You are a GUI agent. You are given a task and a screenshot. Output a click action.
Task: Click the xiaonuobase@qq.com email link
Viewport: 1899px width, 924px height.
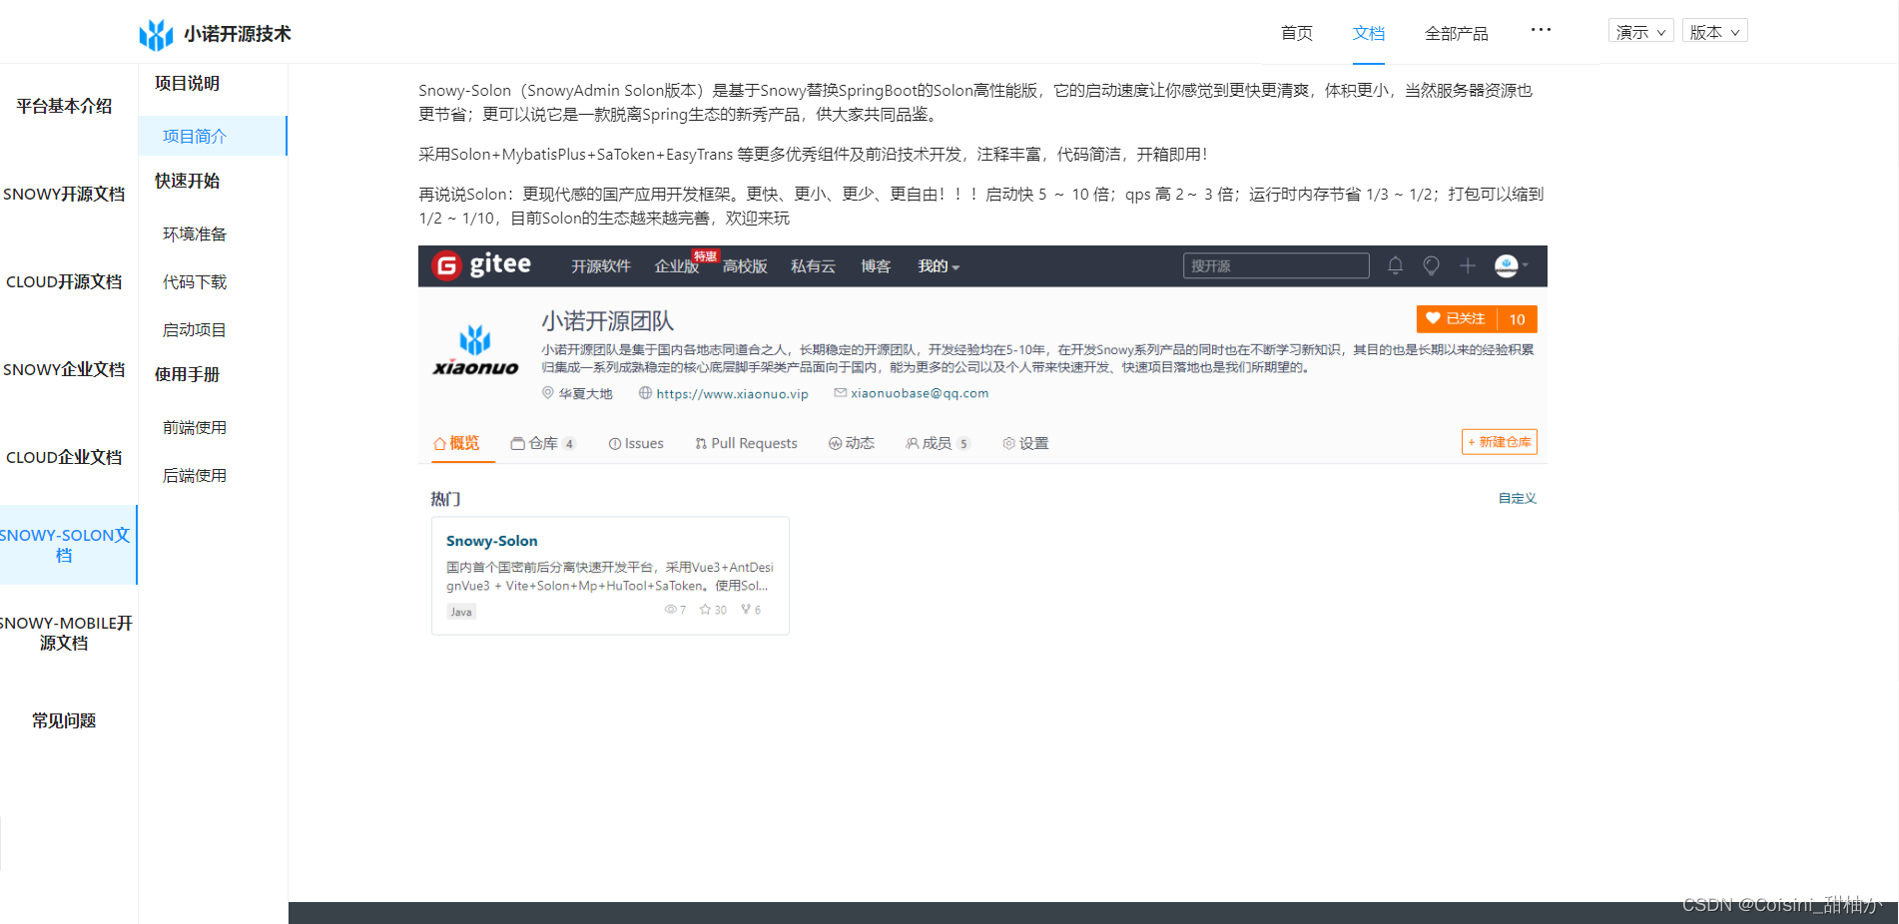pos(920,393)
